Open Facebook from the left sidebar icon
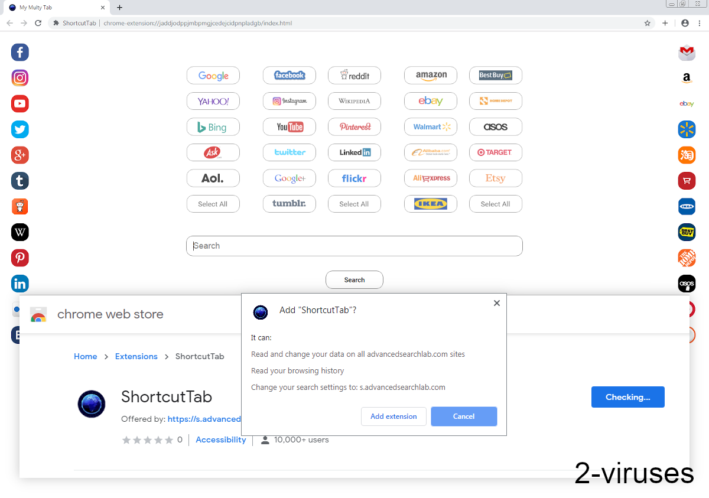 point(19,52)
